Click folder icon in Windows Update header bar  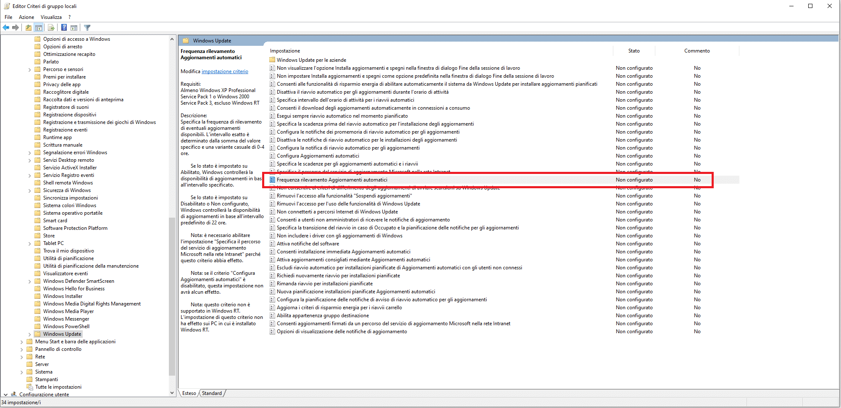click(x=186, y=41)
